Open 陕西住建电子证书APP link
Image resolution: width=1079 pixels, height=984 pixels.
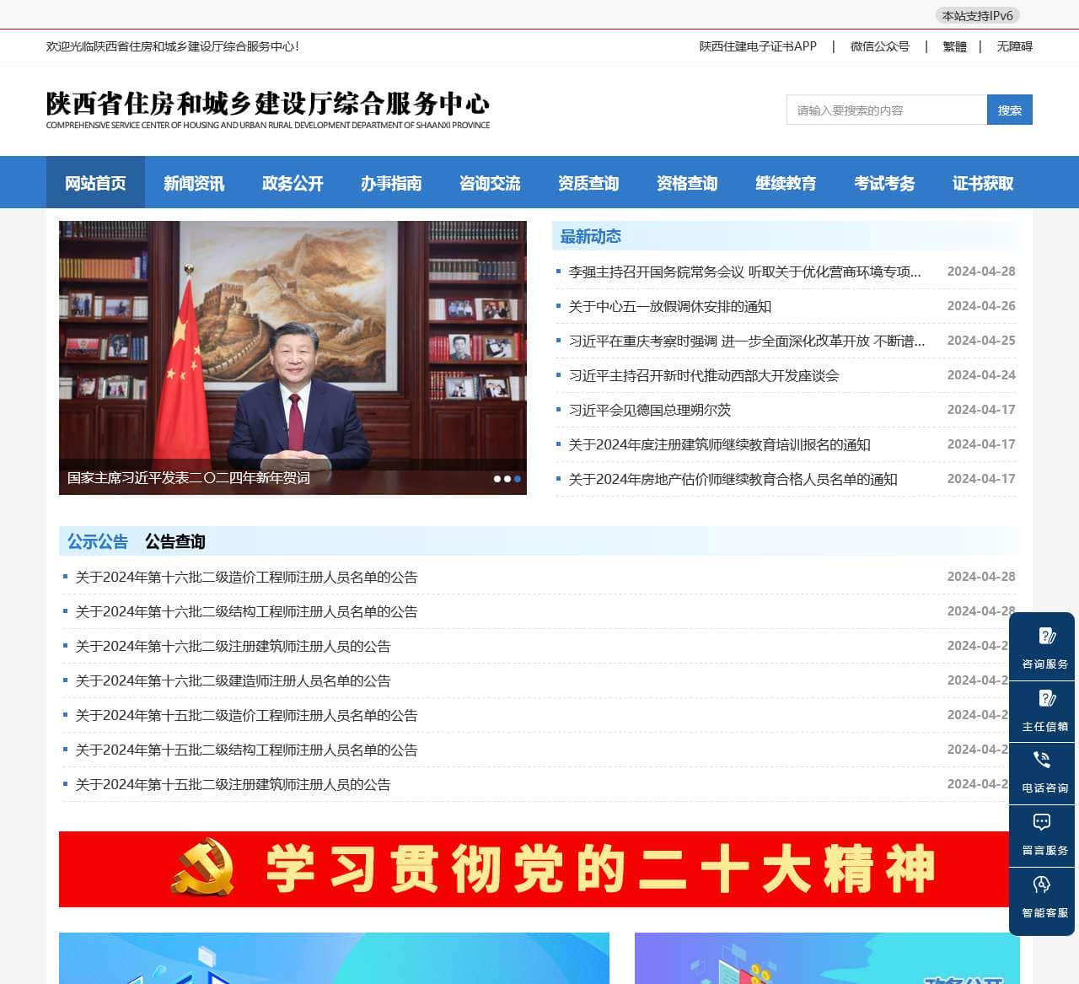(755, 46)
